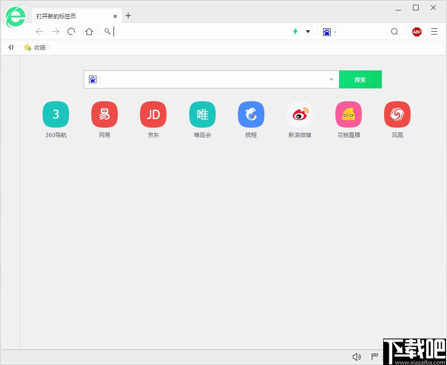
Task: Close the 打开新的标签页 tab
Action: (115, 16)
